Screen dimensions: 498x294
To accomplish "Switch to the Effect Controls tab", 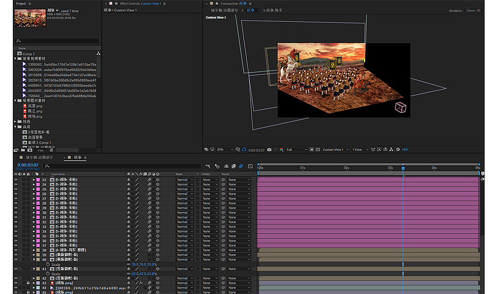I will [x=130, y=4].
